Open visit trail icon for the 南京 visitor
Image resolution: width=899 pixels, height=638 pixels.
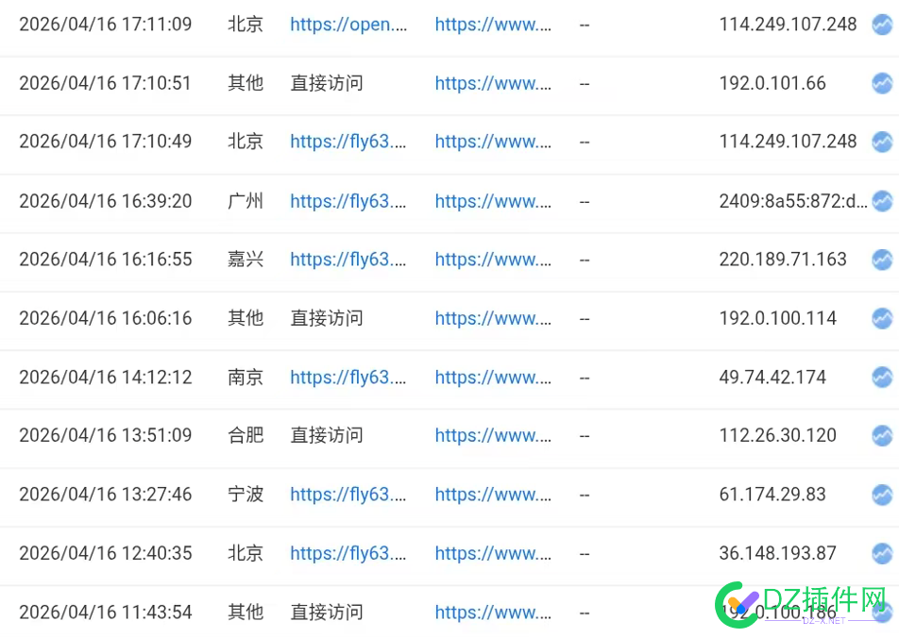click(884, 377)
